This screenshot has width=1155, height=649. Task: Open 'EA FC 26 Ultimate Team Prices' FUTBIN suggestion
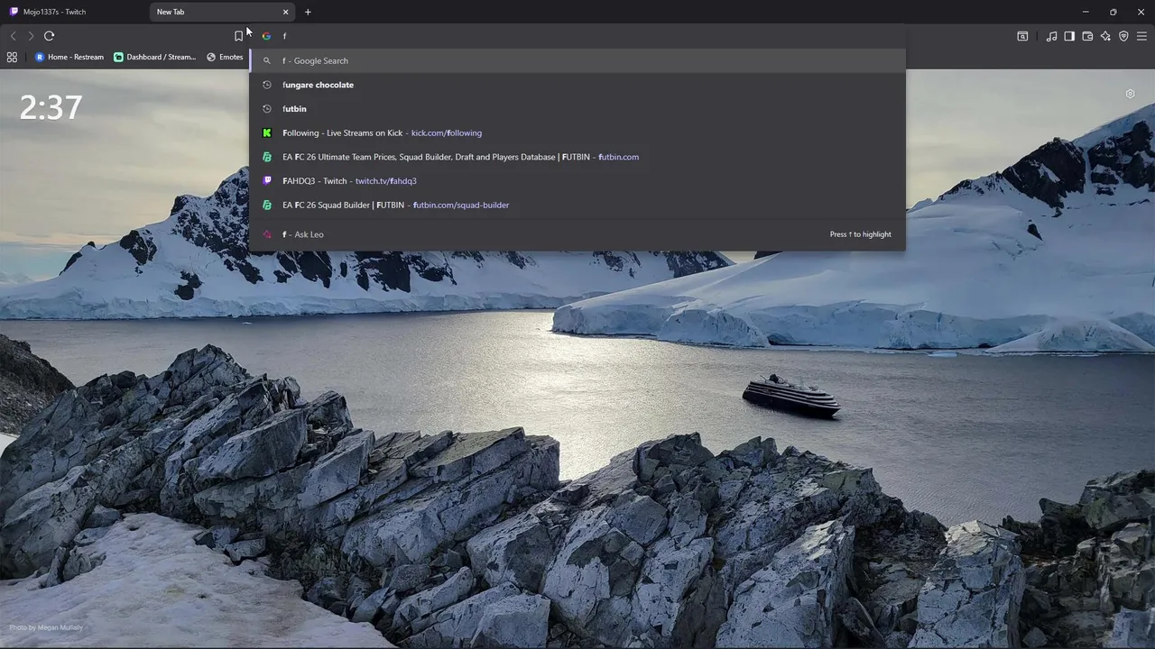point(577,157)
